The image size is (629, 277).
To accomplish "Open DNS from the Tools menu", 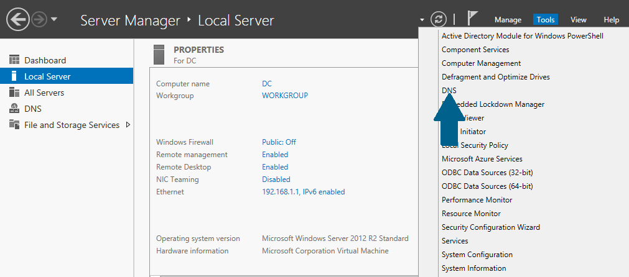I will [449, 91].
